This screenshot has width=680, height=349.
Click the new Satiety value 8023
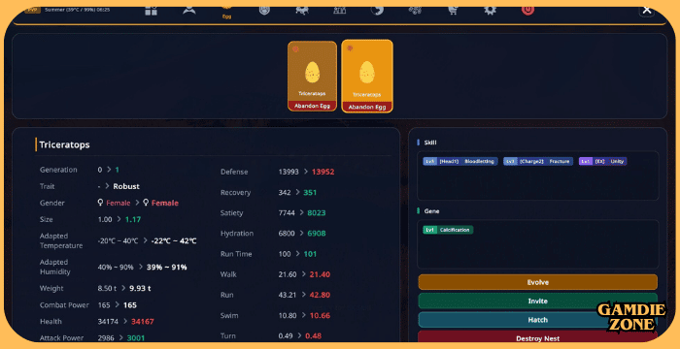pyautogui.click(x=317, y=213)
